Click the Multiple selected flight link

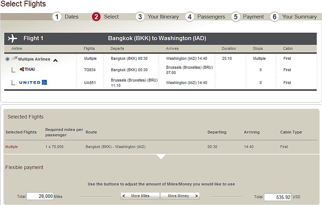pyautogui.click(x=11, y=147)
